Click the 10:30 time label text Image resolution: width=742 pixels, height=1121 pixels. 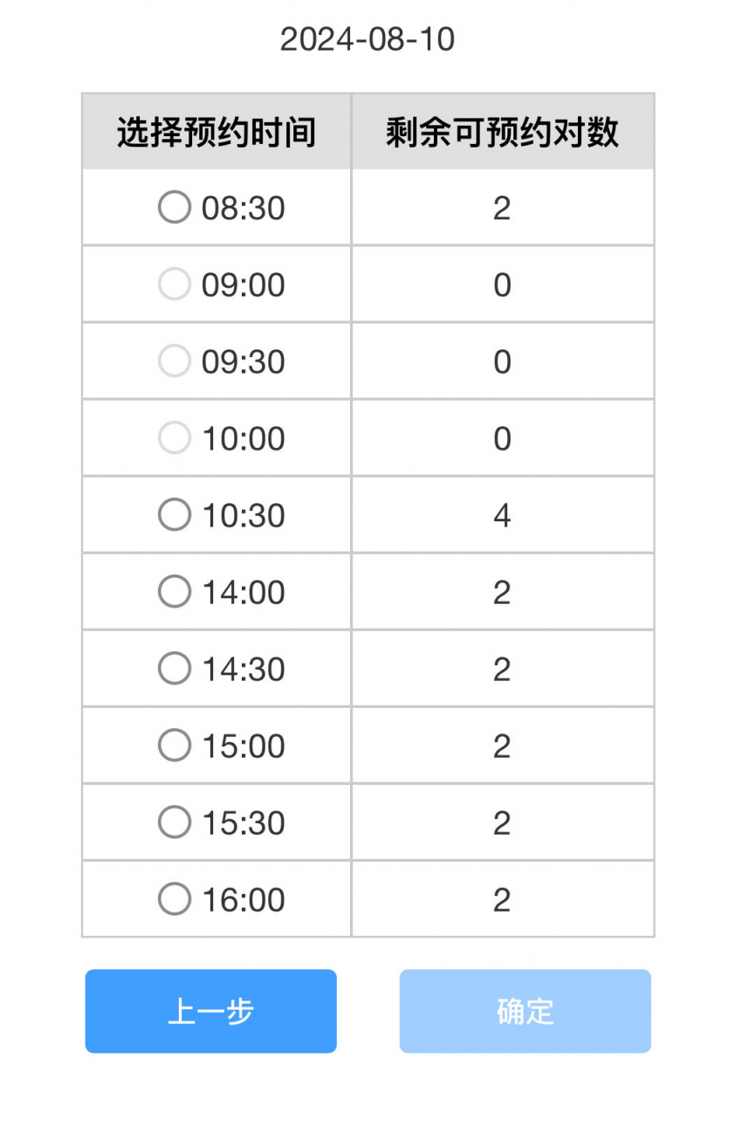coord(244,516)
